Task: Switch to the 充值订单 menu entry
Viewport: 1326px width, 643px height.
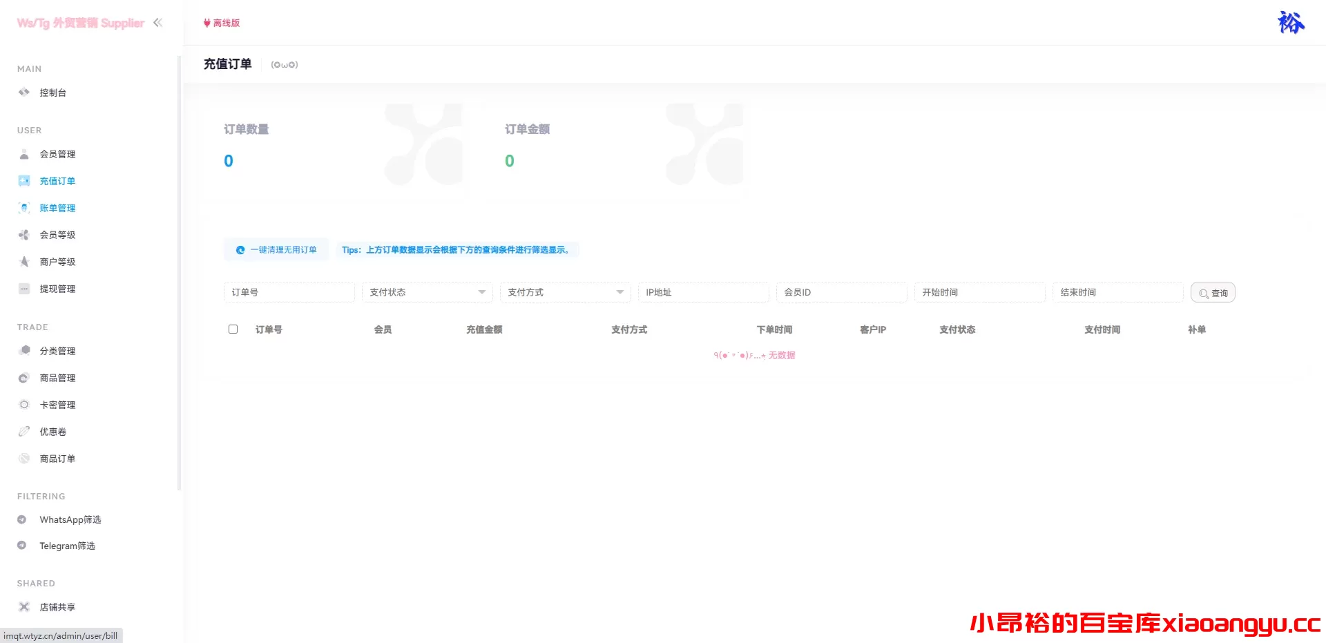Action: (57, 180)
